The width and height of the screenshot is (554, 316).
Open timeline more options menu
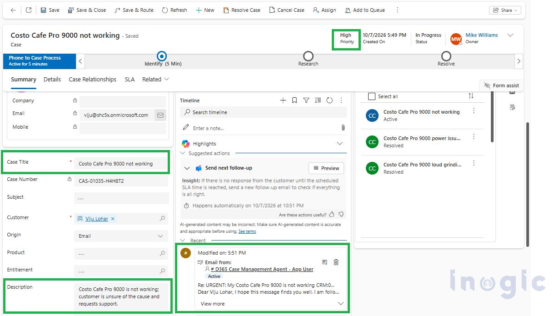click(341, 100)
